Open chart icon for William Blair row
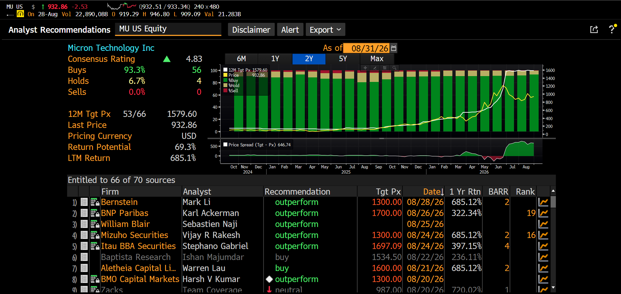This screenshot has width=621, height=294. [x=543, y=224]
